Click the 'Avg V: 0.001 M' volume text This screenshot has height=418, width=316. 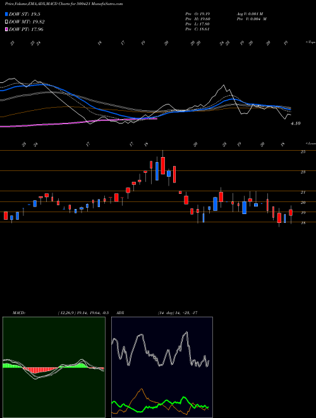point(250,13)
